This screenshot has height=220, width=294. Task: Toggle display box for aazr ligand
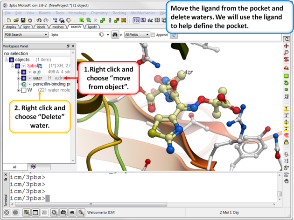24,78
